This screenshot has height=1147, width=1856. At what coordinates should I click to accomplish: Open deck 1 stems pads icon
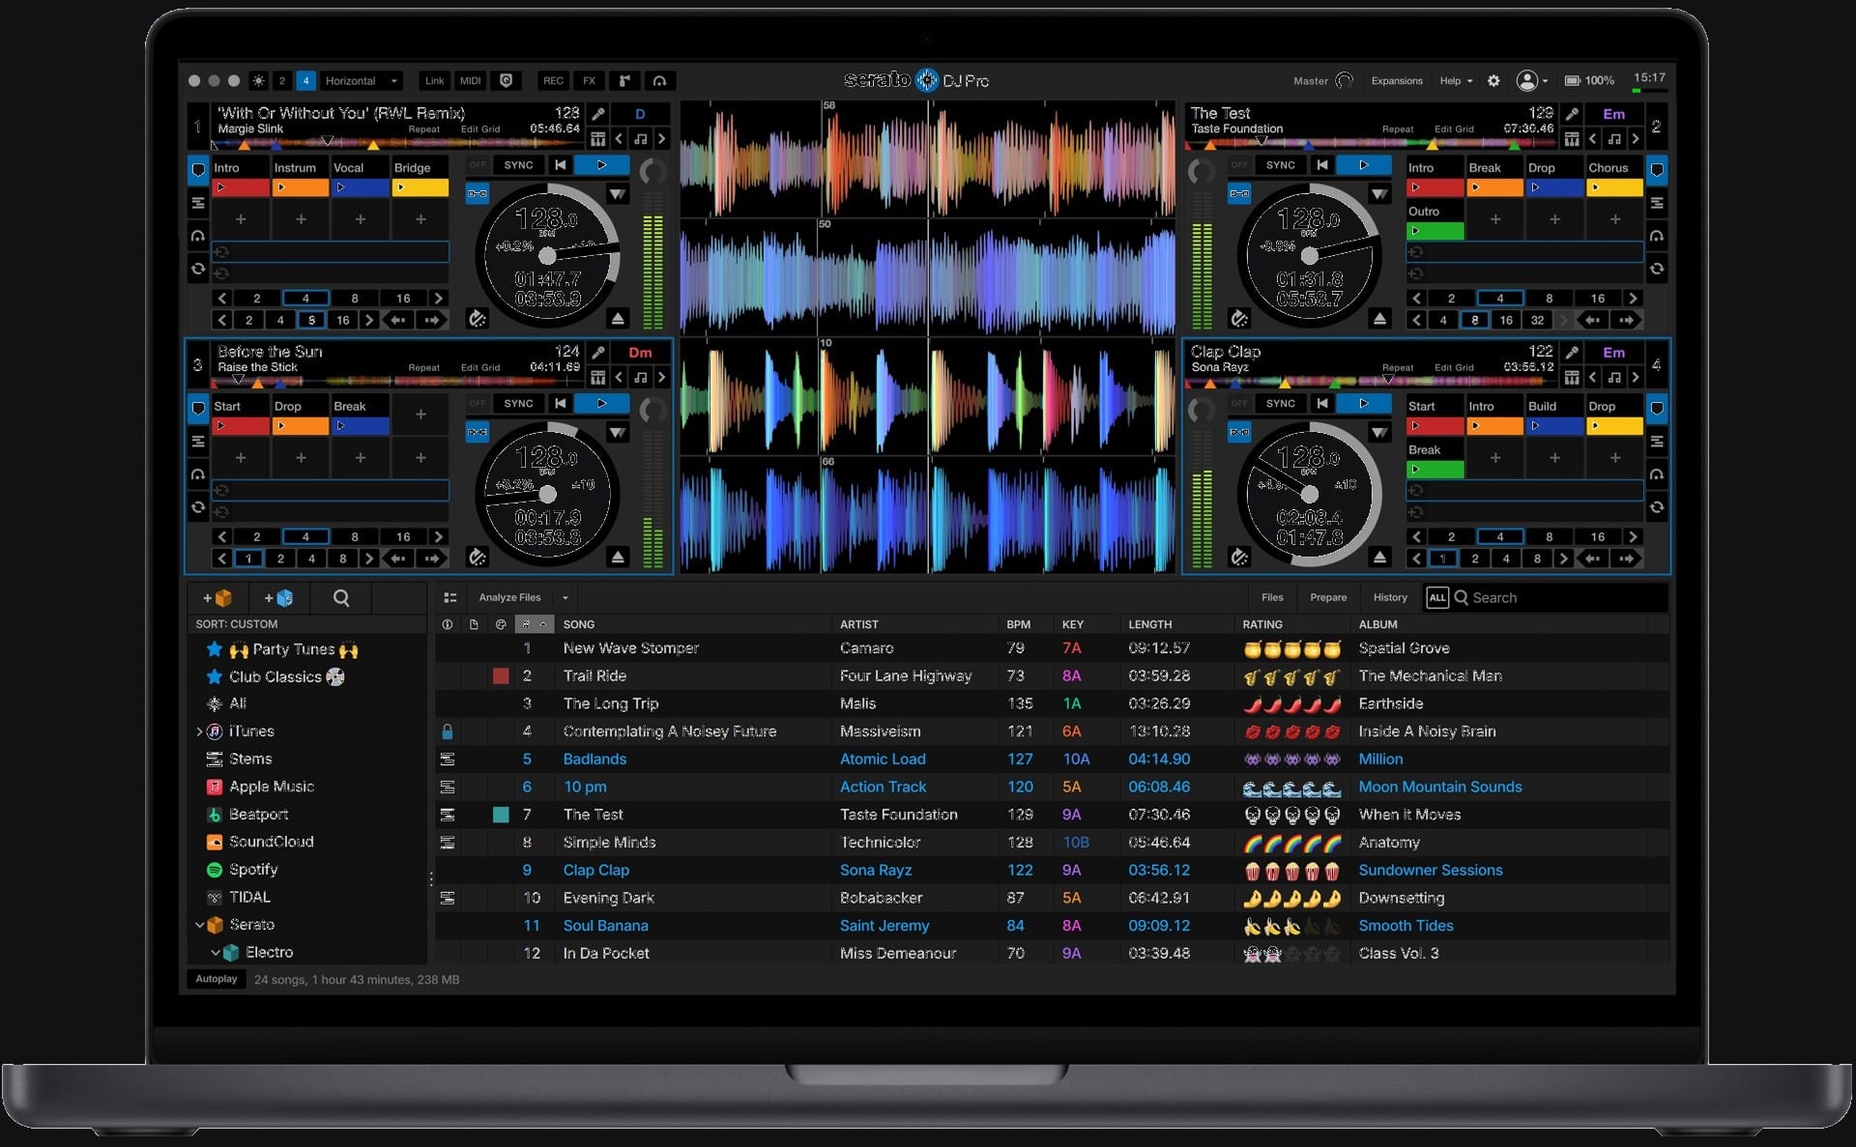(598, 139)
